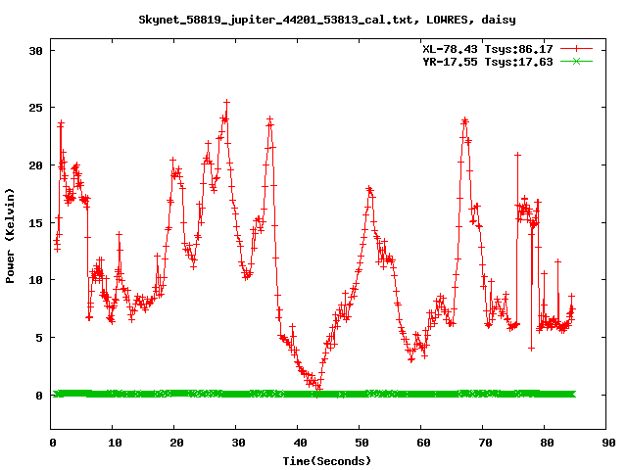Click y-axis tick label 25
The height and width of the screenshot is (470, 627).
[35, 108]
